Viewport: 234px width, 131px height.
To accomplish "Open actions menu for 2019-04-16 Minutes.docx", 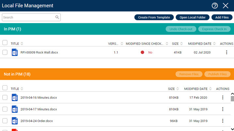I will [x=223, y=97].
